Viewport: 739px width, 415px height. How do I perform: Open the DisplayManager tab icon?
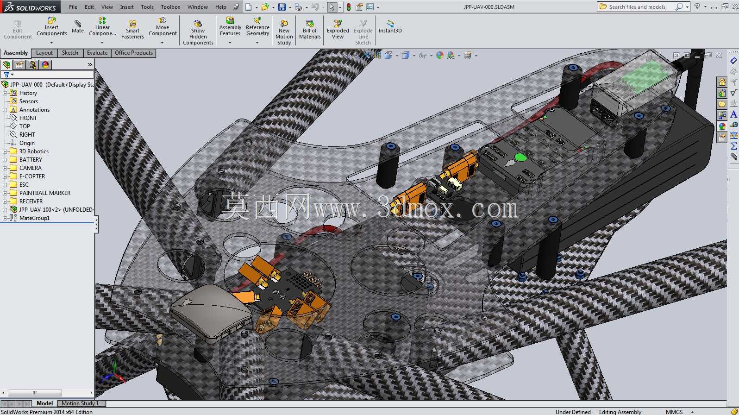(x=45, y=65)
